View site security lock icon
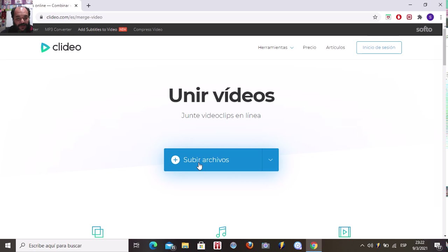The image size is (448, 252). point(41,17)
